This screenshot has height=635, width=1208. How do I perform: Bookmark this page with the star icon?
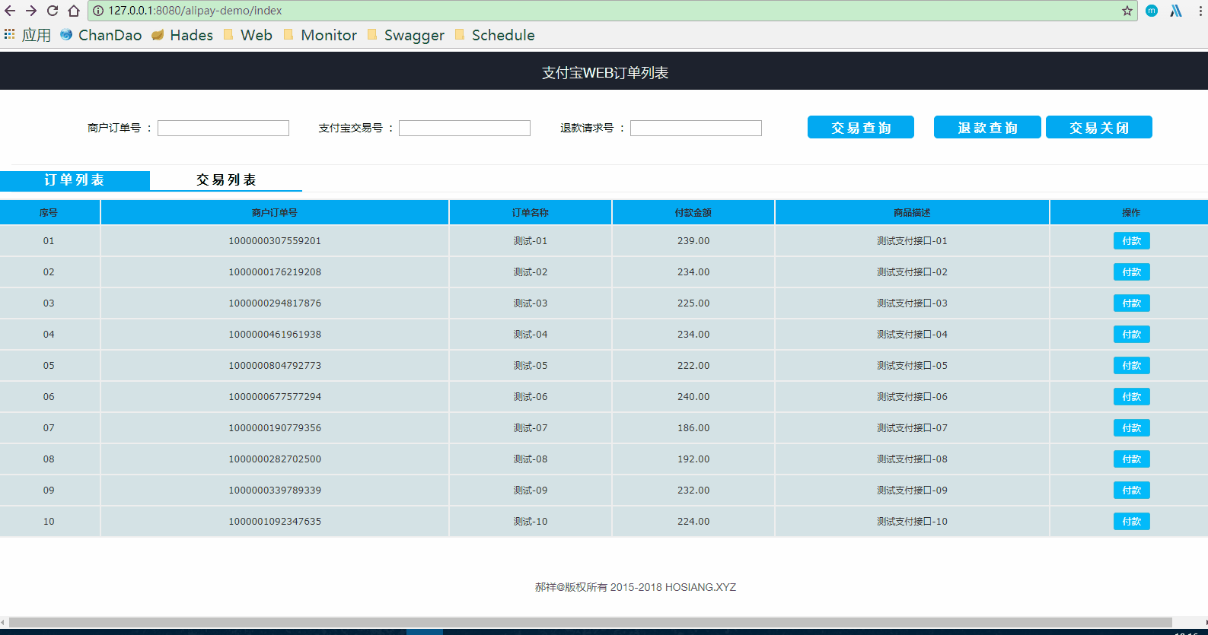[1127, 11]
